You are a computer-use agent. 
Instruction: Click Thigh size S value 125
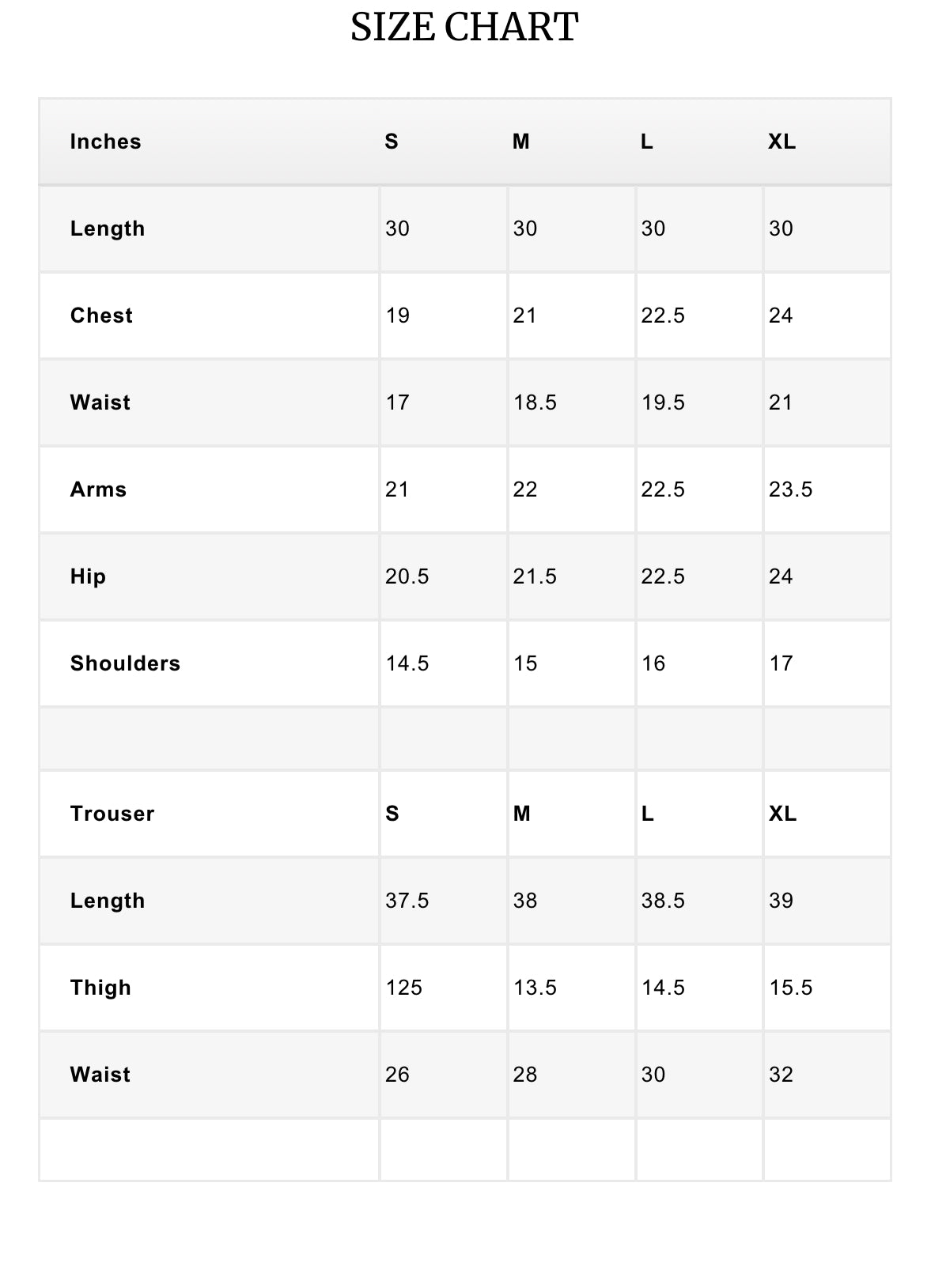point(403,988)
